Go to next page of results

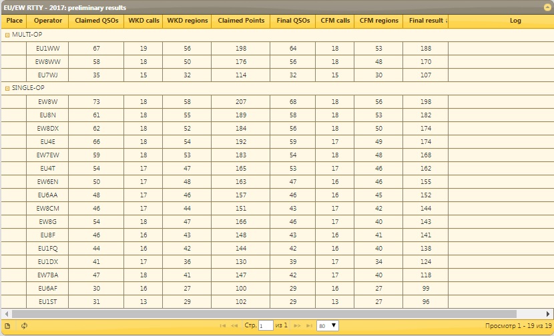point(298,325)
